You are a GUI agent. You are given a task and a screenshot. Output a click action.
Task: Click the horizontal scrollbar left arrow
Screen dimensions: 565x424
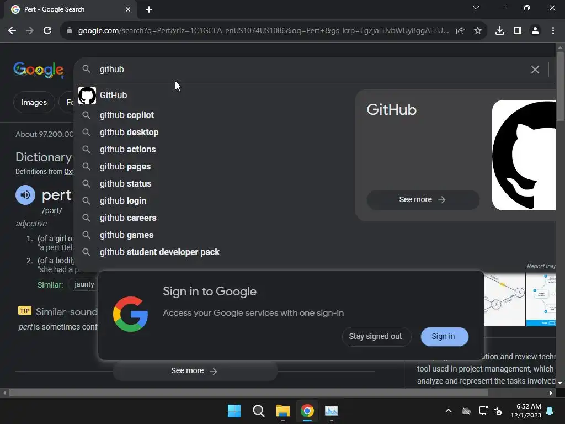pos(4,393)
